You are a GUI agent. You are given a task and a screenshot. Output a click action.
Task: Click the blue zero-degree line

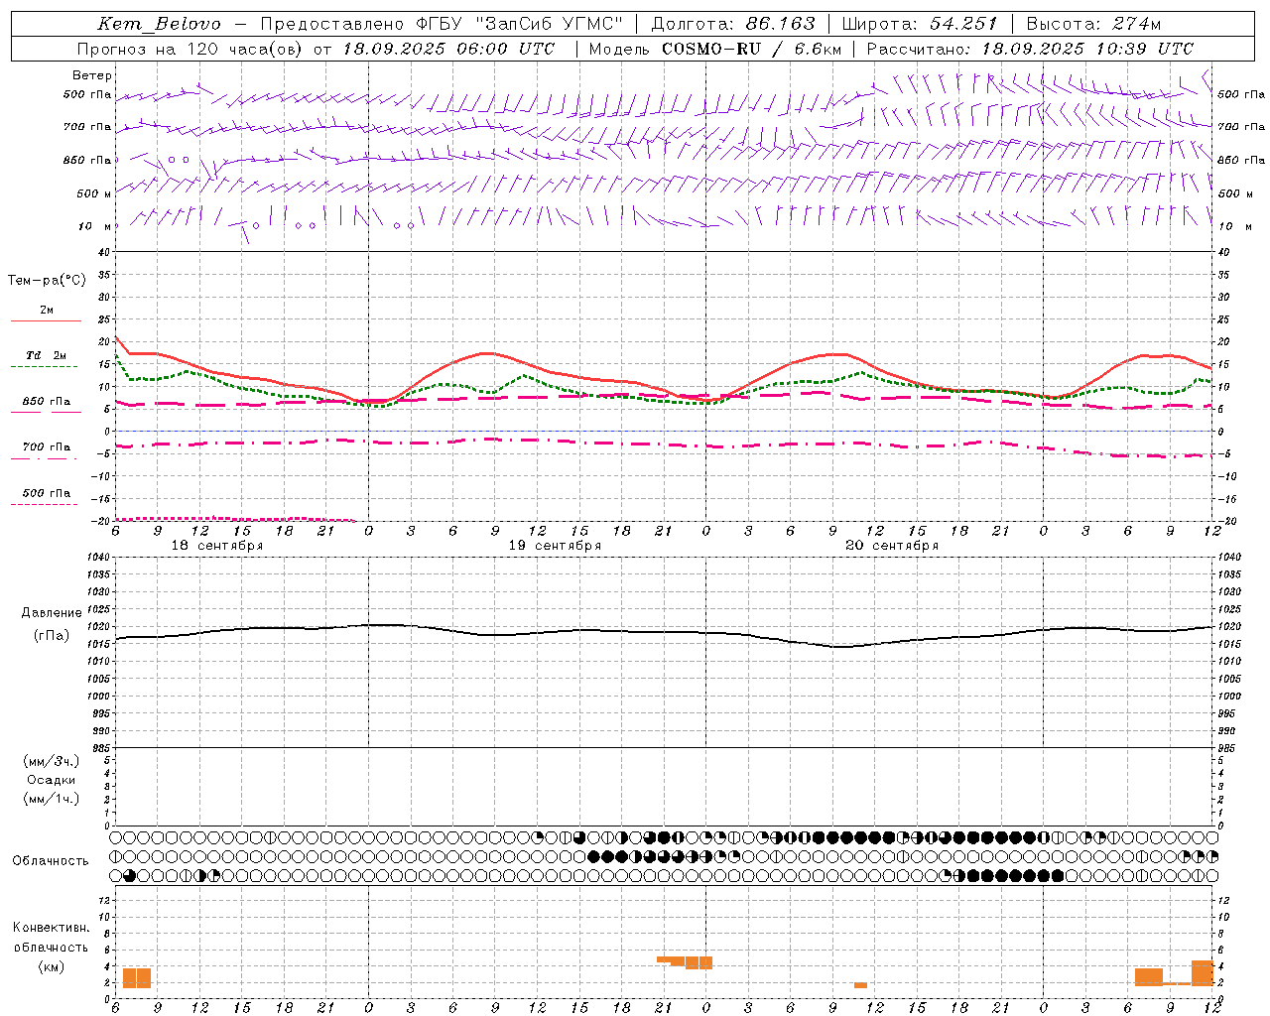pos(665,432)
